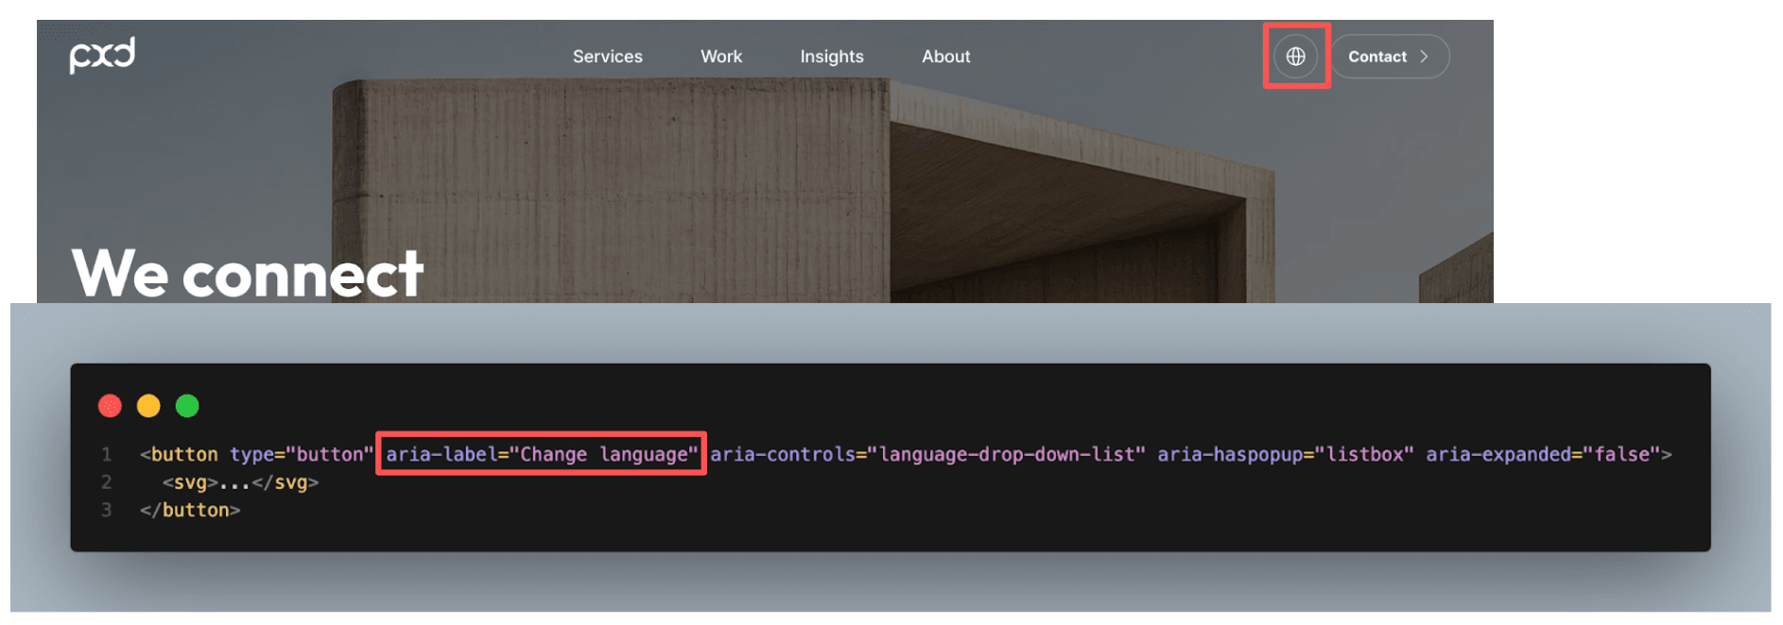Click the aria-expanded="false" attribute
1783x625 pixels.
1543,454
